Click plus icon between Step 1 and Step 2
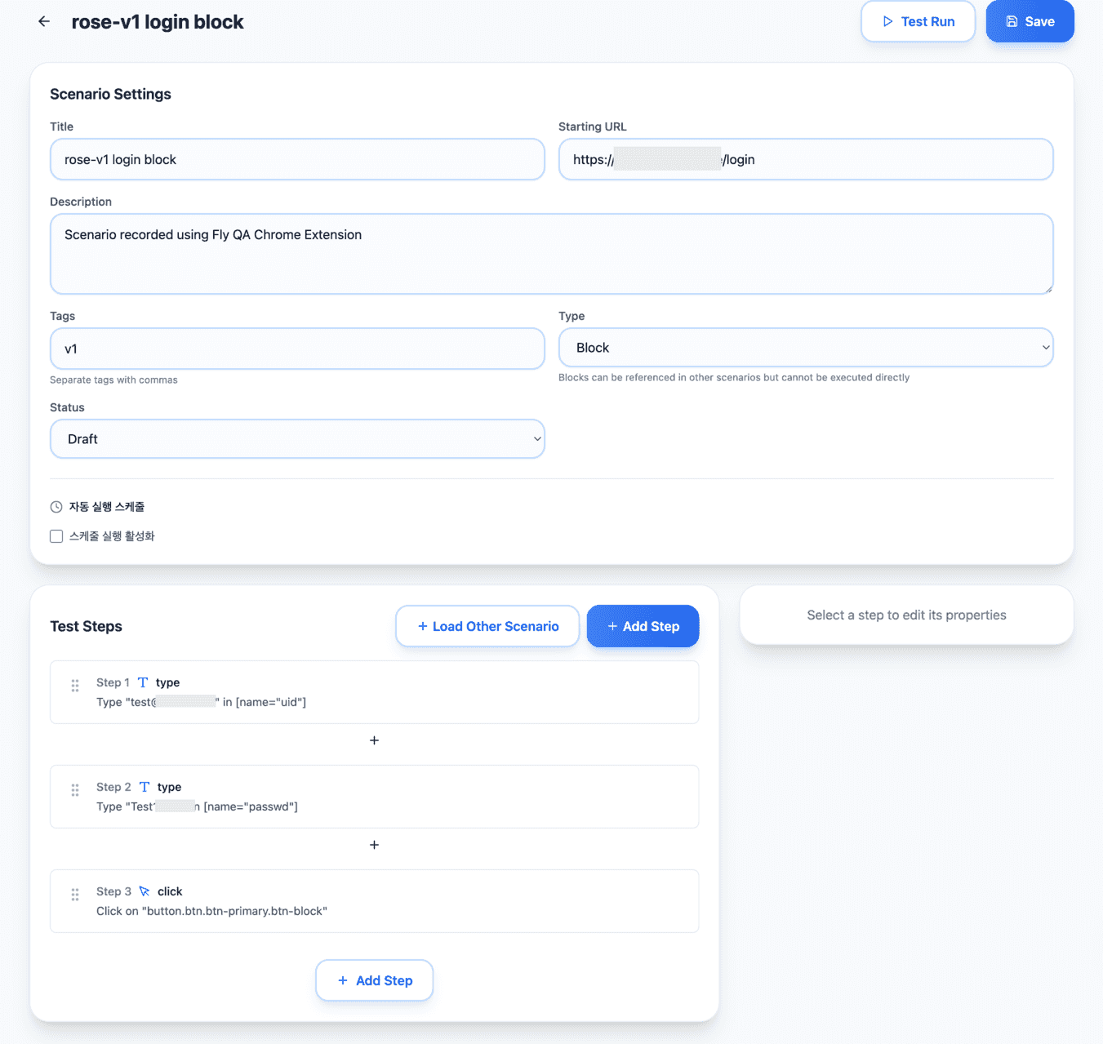This screenshot has width=1103, height=1044. 374,740
